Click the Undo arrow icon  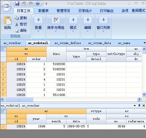tap(24, 3)
